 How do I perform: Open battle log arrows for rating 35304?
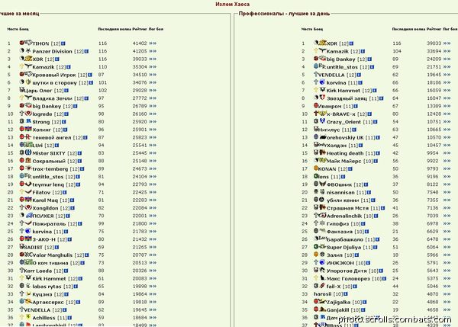[x=153, y=67]
